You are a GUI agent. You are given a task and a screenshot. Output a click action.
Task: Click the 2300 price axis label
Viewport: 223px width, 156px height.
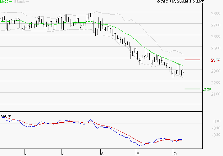(x=216, y=71)
